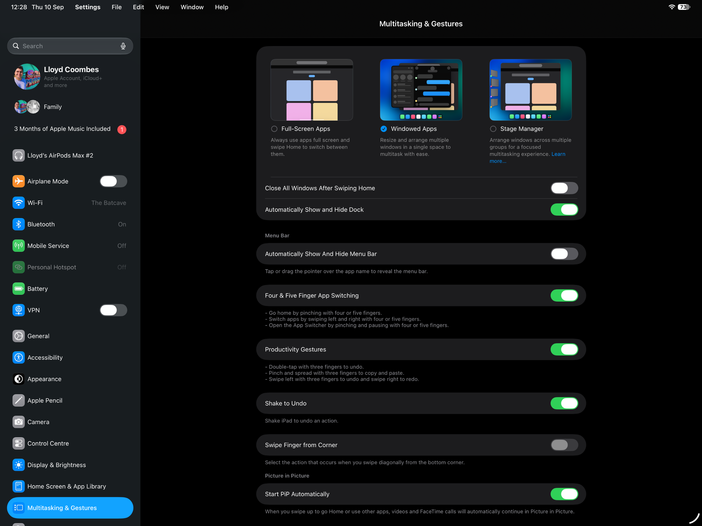Select the Windowed Apps radio button

(384, 129)
